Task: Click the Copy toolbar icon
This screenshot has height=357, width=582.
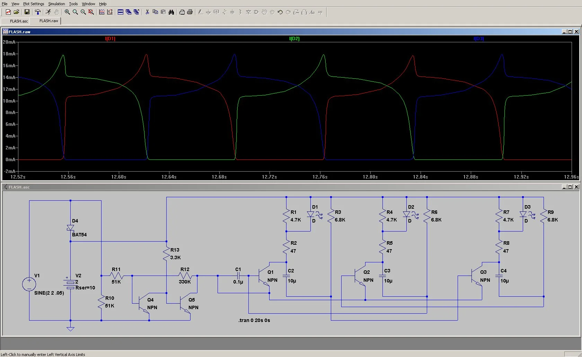Action: pos(155,12)
